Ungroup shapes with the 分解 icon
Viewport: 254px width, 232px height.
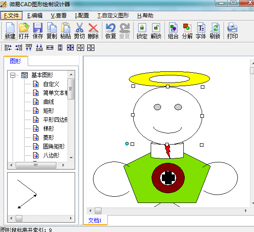click(187, 31)
